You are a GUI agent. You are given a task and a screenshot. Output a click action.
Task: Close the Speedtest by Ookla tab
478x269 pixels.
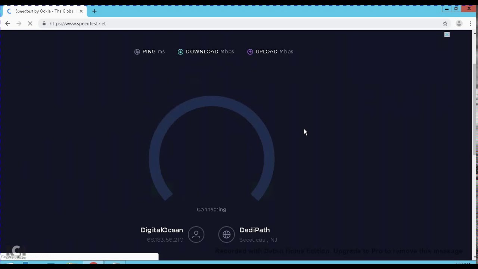point(81,11)
